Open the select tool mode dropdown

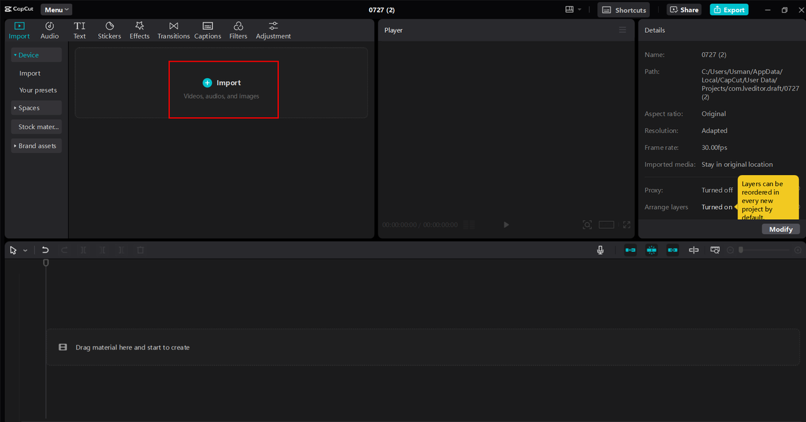tap(25, 251)
